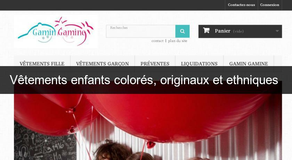Follow the contact link under search
The height and width of the screenshot is (160, 292).
tap(157, 41)
